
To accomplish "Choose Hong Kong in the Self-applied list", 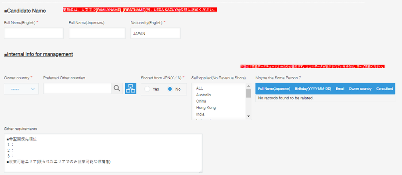I will click(206, 108).
